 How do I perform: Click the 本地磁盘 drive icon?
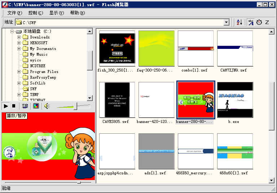[19, 32]
